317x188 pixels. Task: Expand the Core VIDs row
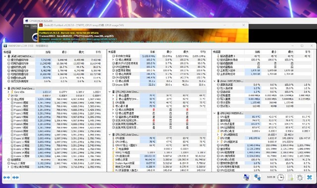point(8,92)
